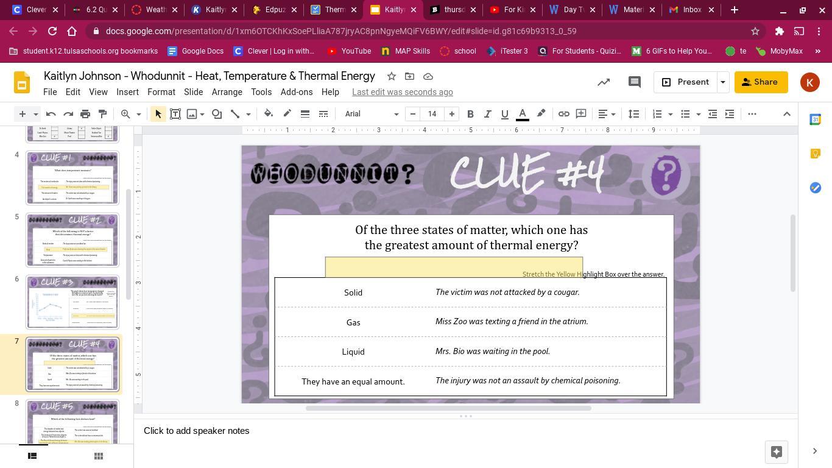Image resolution: width=832 pixels, height=468 pixels.
Task: Select the Clue #2 slide thumbnail
Action: pyautogui.click(x=72, y=240)
